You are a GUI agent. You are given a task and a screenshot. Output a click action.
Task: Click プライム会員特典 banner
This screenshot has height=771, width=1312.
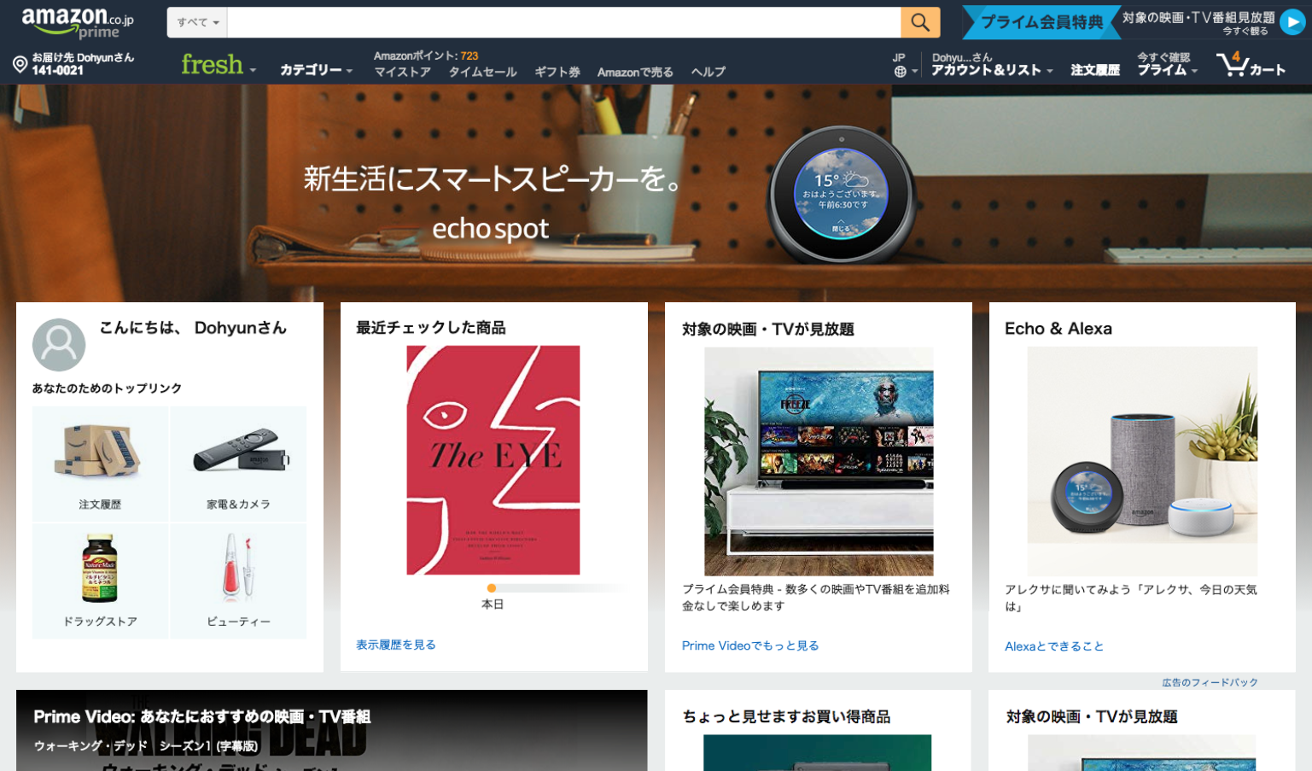pyautogui.click(x=1041, y=22)
